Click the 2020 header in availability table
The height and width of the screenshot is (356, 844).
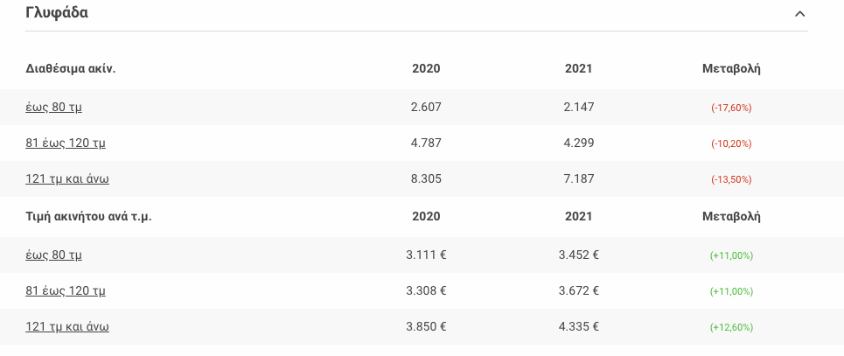426,68
